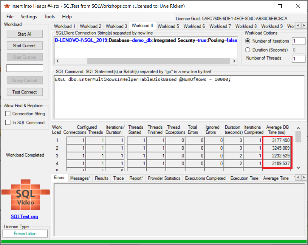Viewport: 308px width, 245px height.
Task: Click the connection string horizontal scrollbar thumb
Action: coord(158,61)
